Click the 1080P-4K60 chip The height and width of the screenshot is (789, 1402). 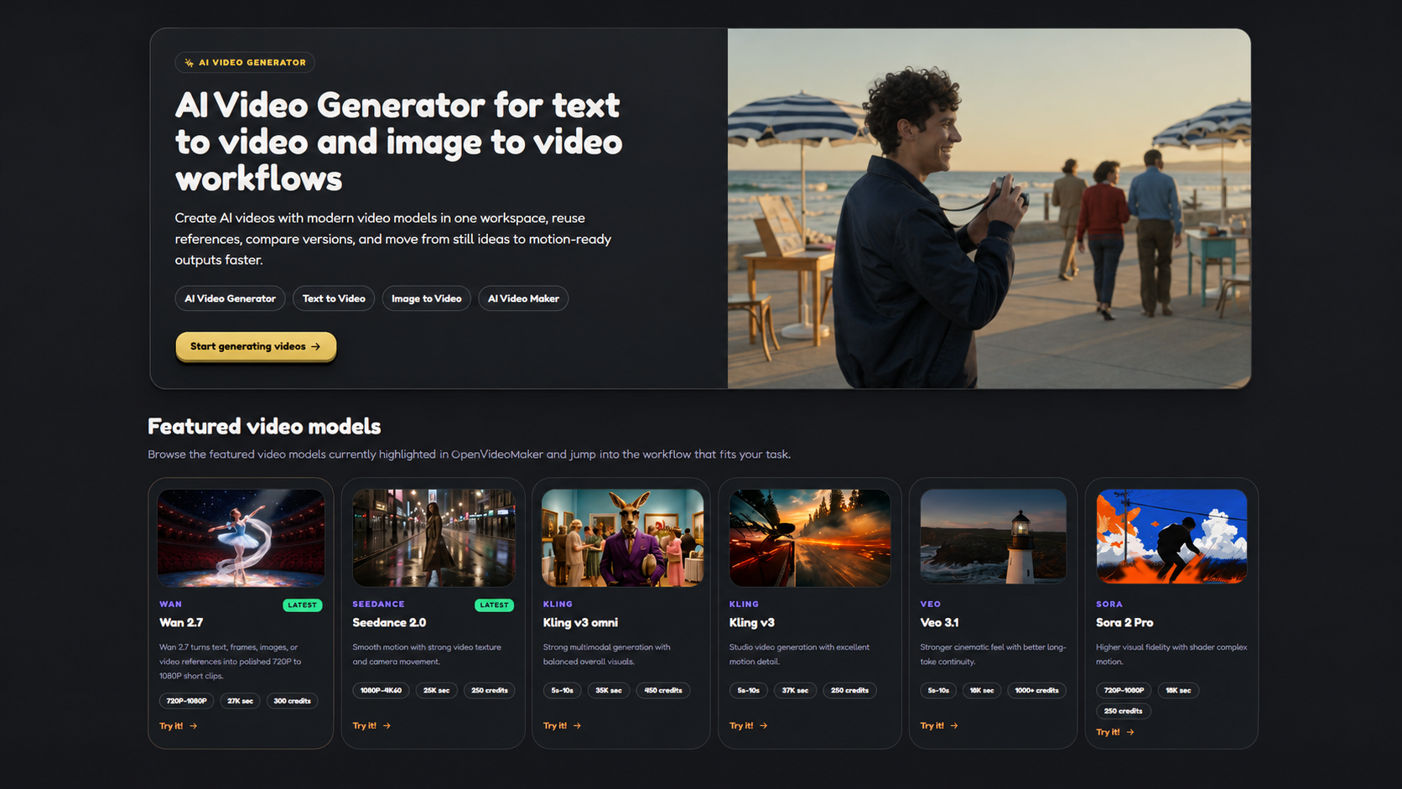pos(381,691)
